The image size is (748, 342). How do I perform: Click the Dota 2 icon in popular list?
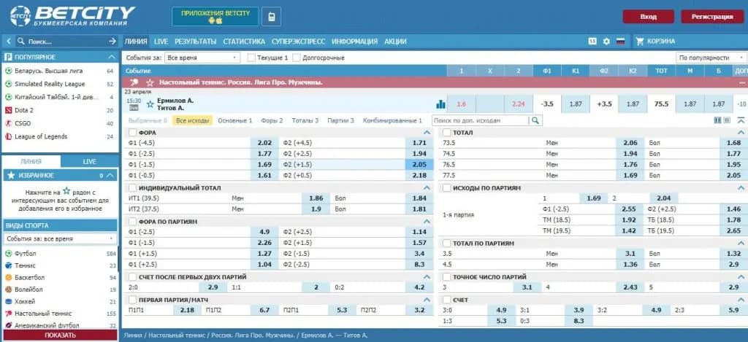8,110
